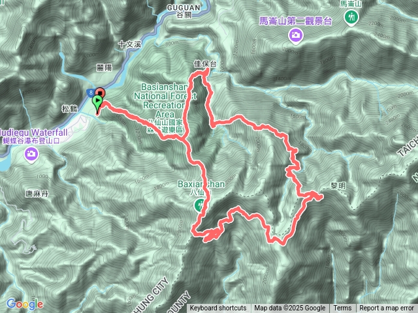Click the 十文溪 river label
Screen dimensions: 418x313
click(x=129, y=44)
